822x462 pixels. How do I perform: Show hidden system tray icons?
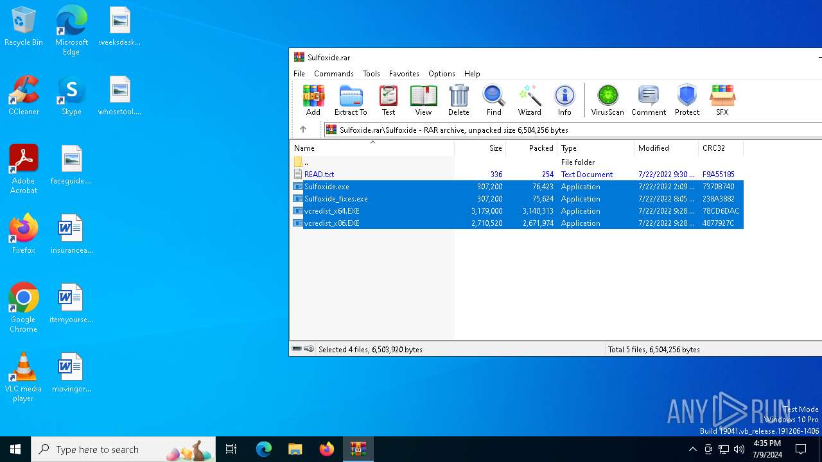[x=692, y=449]
